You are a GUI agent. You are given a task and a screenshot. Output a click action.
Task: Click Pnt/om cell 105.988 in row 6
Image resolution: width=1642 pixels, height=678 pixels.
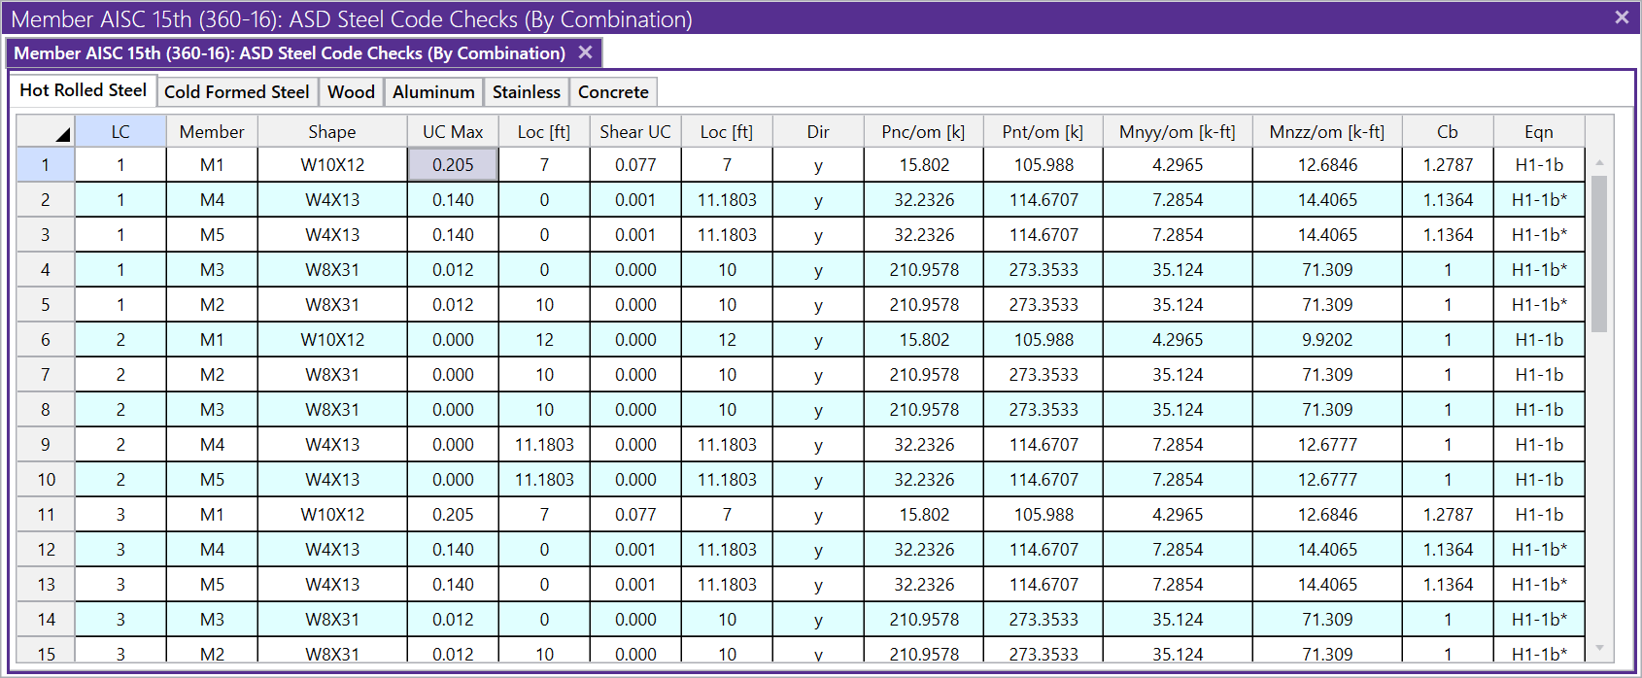[x=1043, y=340]
